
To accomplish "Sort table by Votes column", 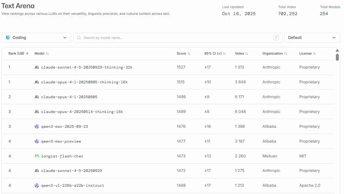I will coord(241,53).
